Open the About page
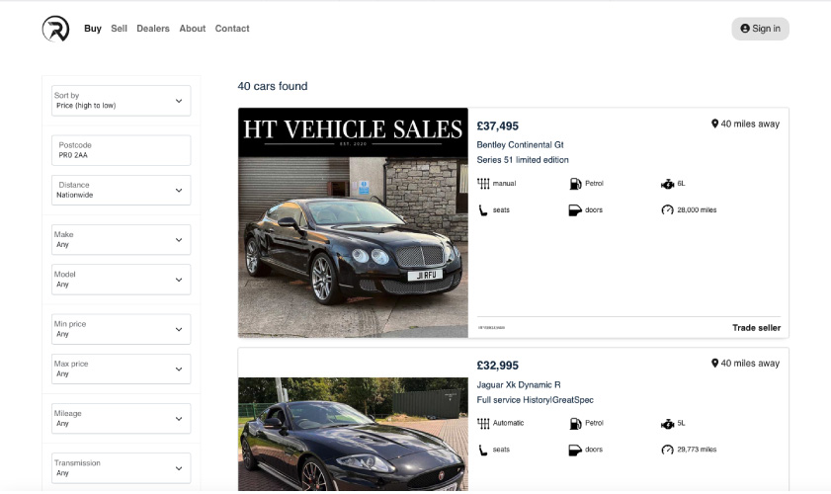Screen dimensions: 831x494 (x=193, y=29)
